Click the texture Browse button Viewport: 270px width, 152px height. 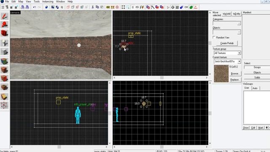click(235, 73)
